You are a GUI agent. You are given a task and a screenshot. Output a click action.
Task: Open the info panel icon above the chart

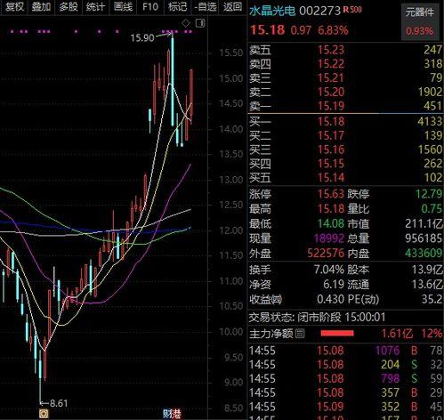(x=200, y=23)
